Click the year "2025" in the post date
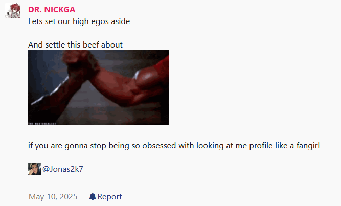 69,197
